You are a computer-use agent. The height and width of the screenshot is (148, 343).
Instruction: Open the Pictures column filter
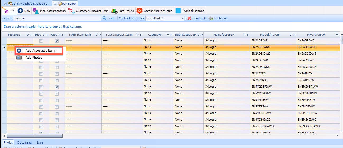click(28, 35)
